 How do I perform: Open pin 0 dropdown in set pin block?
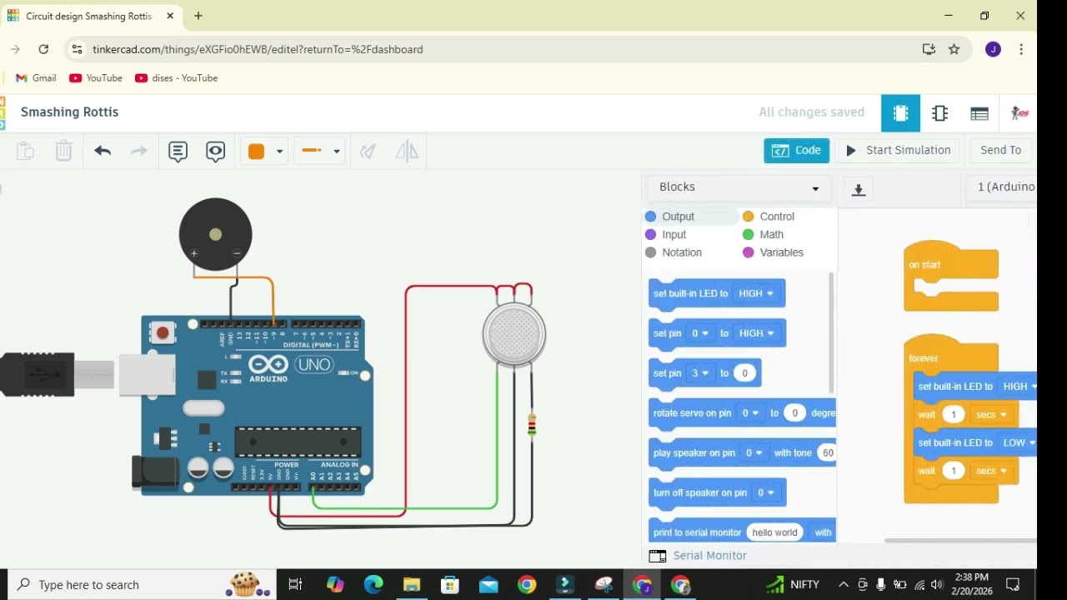[700, 333]
